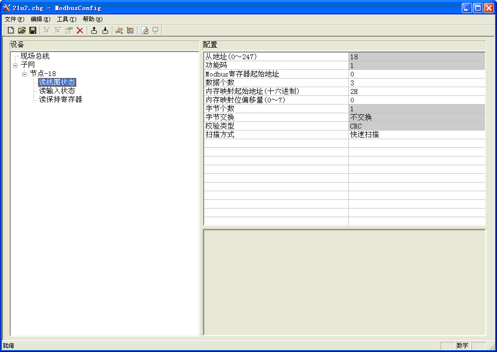Select 读保持寄存器 in the device tree
This screenshot has width=497, height=352.
[61, 100]
